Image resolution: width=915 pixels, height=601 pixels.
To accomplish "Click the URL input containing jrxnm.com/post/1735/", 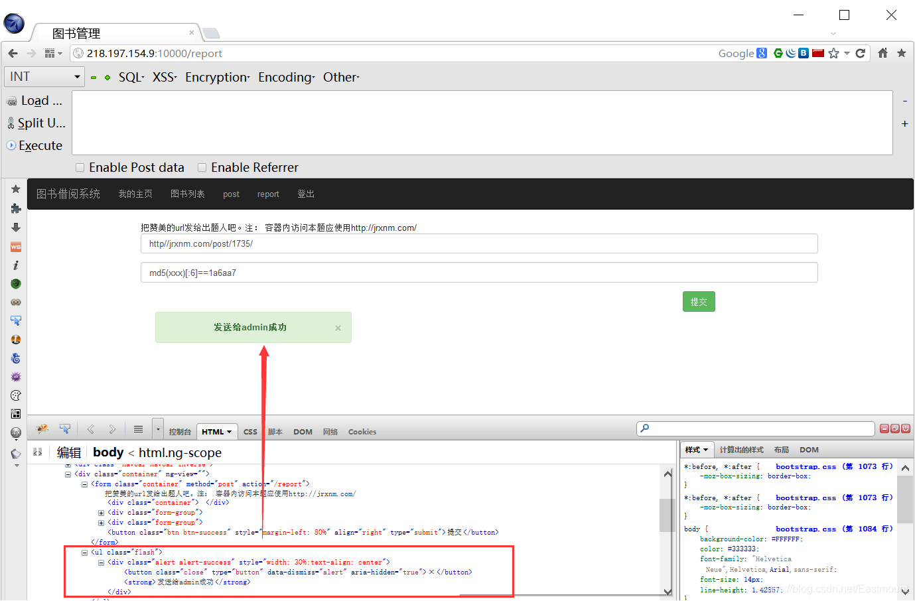I will [479, 243].
